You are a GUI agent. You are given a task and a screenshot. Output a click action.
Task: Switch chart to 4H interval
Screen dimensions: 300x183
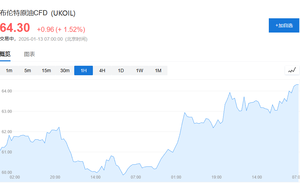[102, 70]
